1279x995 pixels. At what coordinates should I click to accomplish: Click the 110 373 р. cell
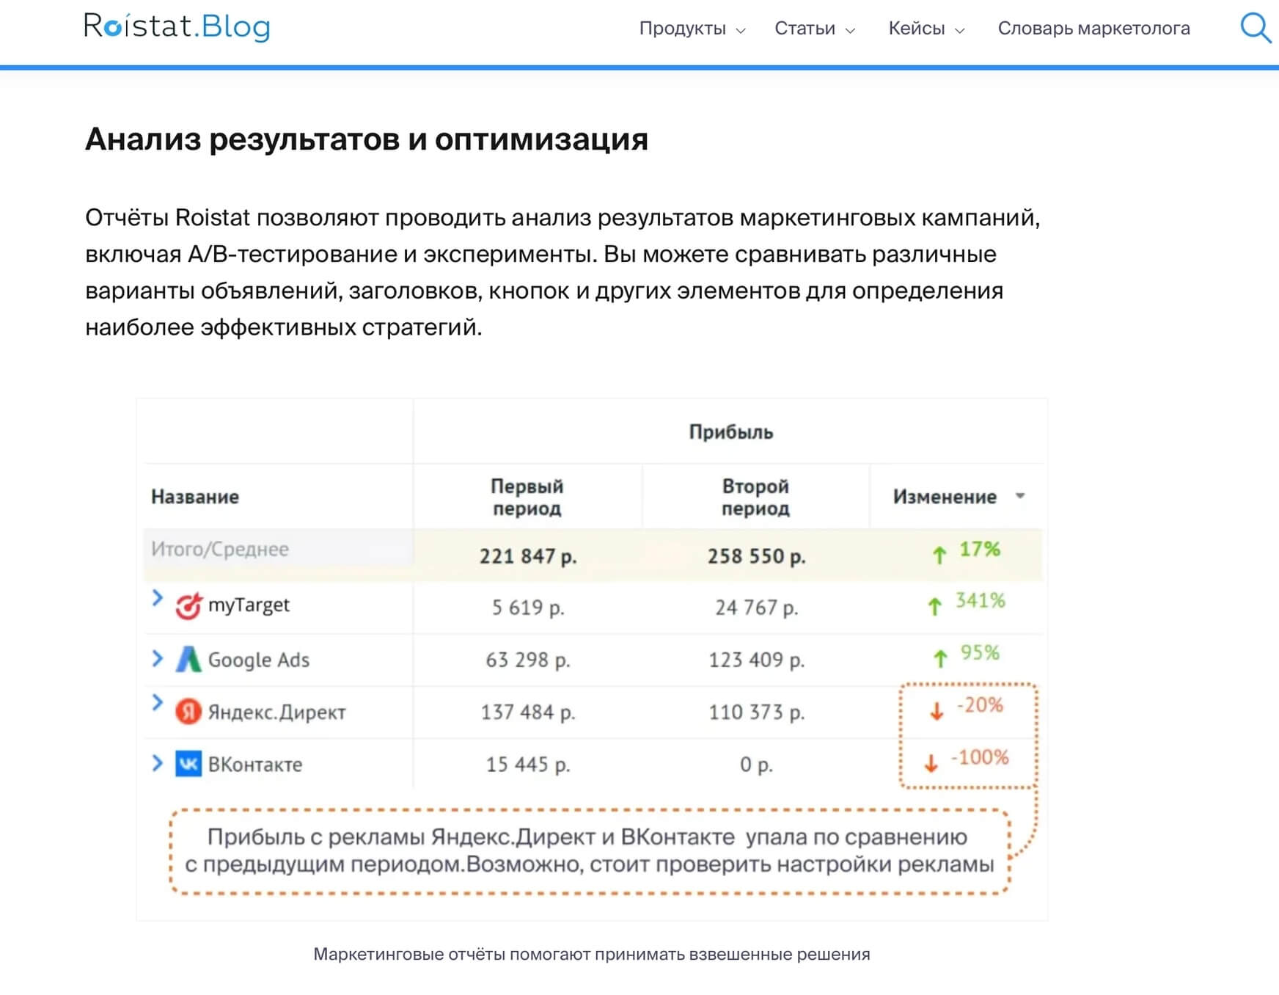pyautogui.click(x=756, y=712)
